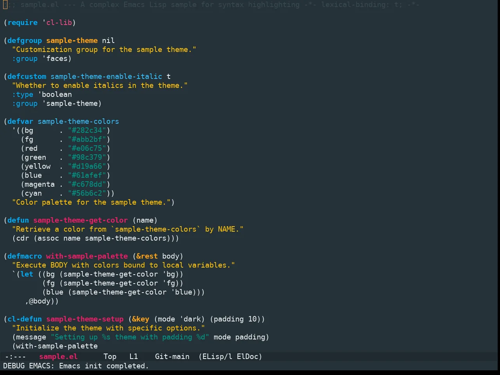Image resolution: width=500 pixels, height=375 pixels.
Task: Click string 'Setting up %s theme with padding %d'
Action: click(x=130, y=337)
